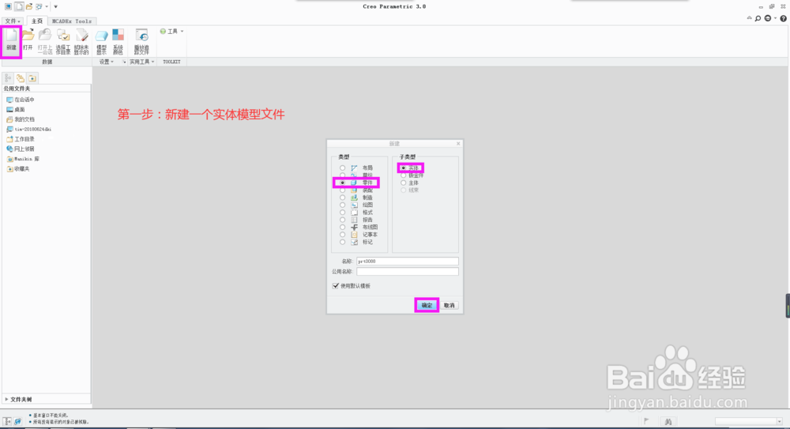Image resolution: width=790 pixels, height=429 pixels.
Task: Select the 布线图 (Diagram) type radio button
Action: (x=343, y=228)
